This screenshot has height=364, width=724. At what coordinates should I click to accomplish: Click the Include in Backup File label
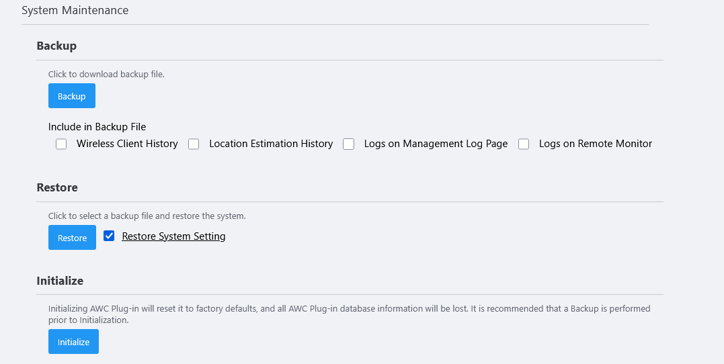97,126
